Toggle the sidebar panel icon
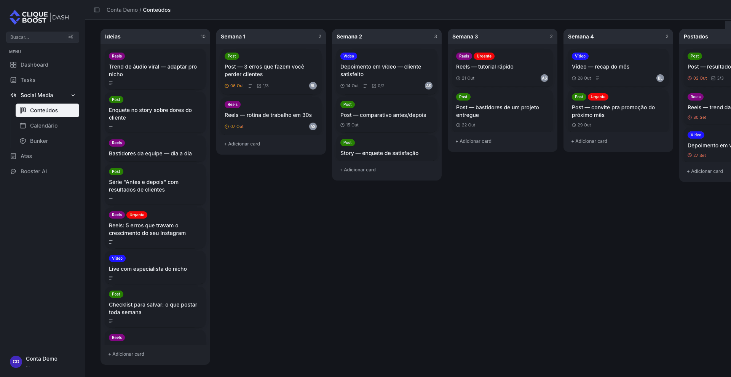This screenshot has height=377, width=731. pos(97,10)
